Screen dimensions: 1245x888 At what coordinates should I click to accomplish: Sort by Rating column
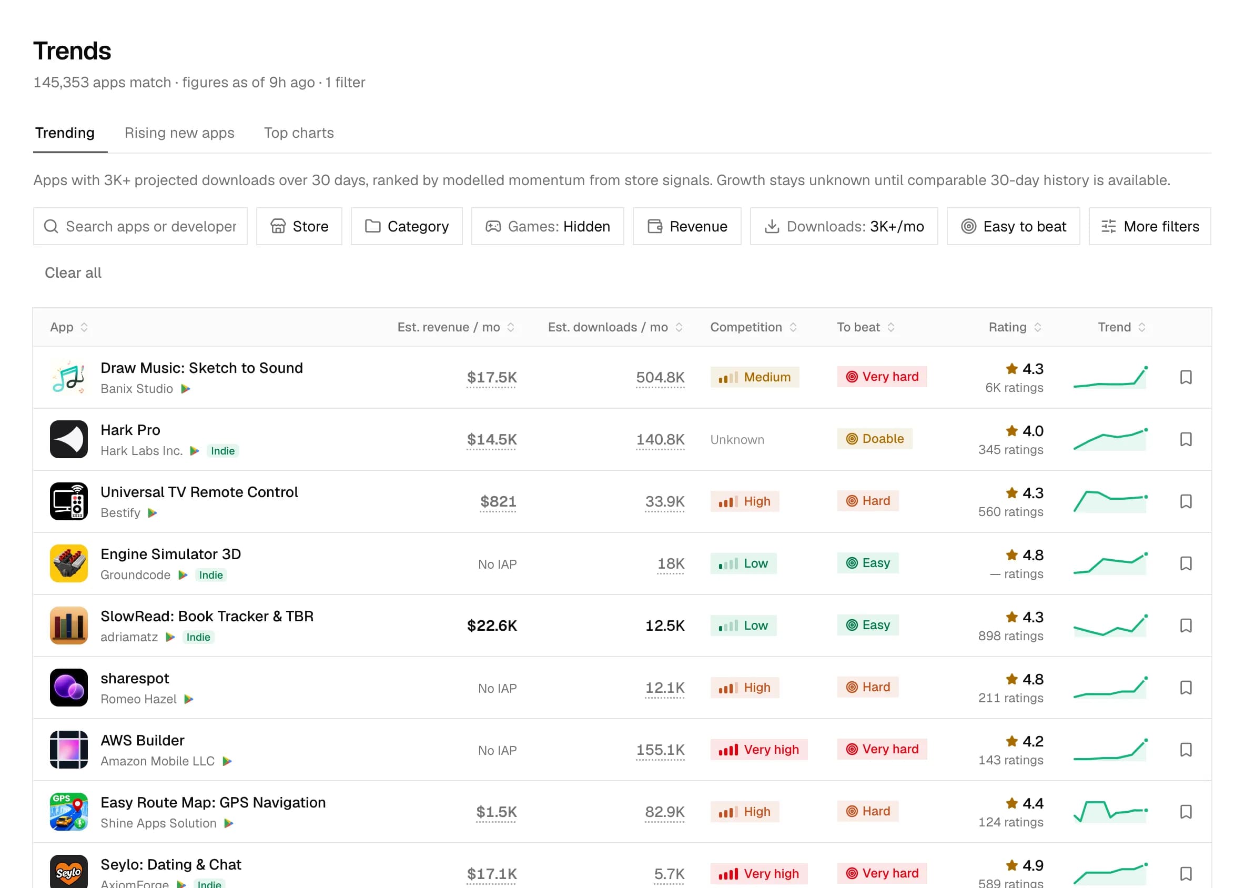[x=1015, y=327]
